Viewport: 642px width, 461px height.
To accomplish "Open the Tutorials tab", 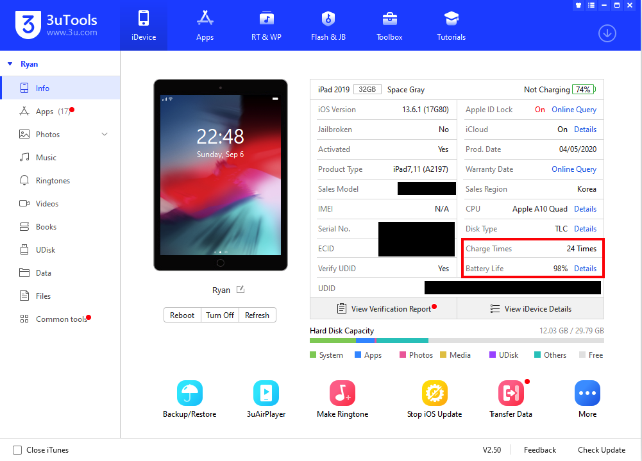I will (x=452, y=26).
